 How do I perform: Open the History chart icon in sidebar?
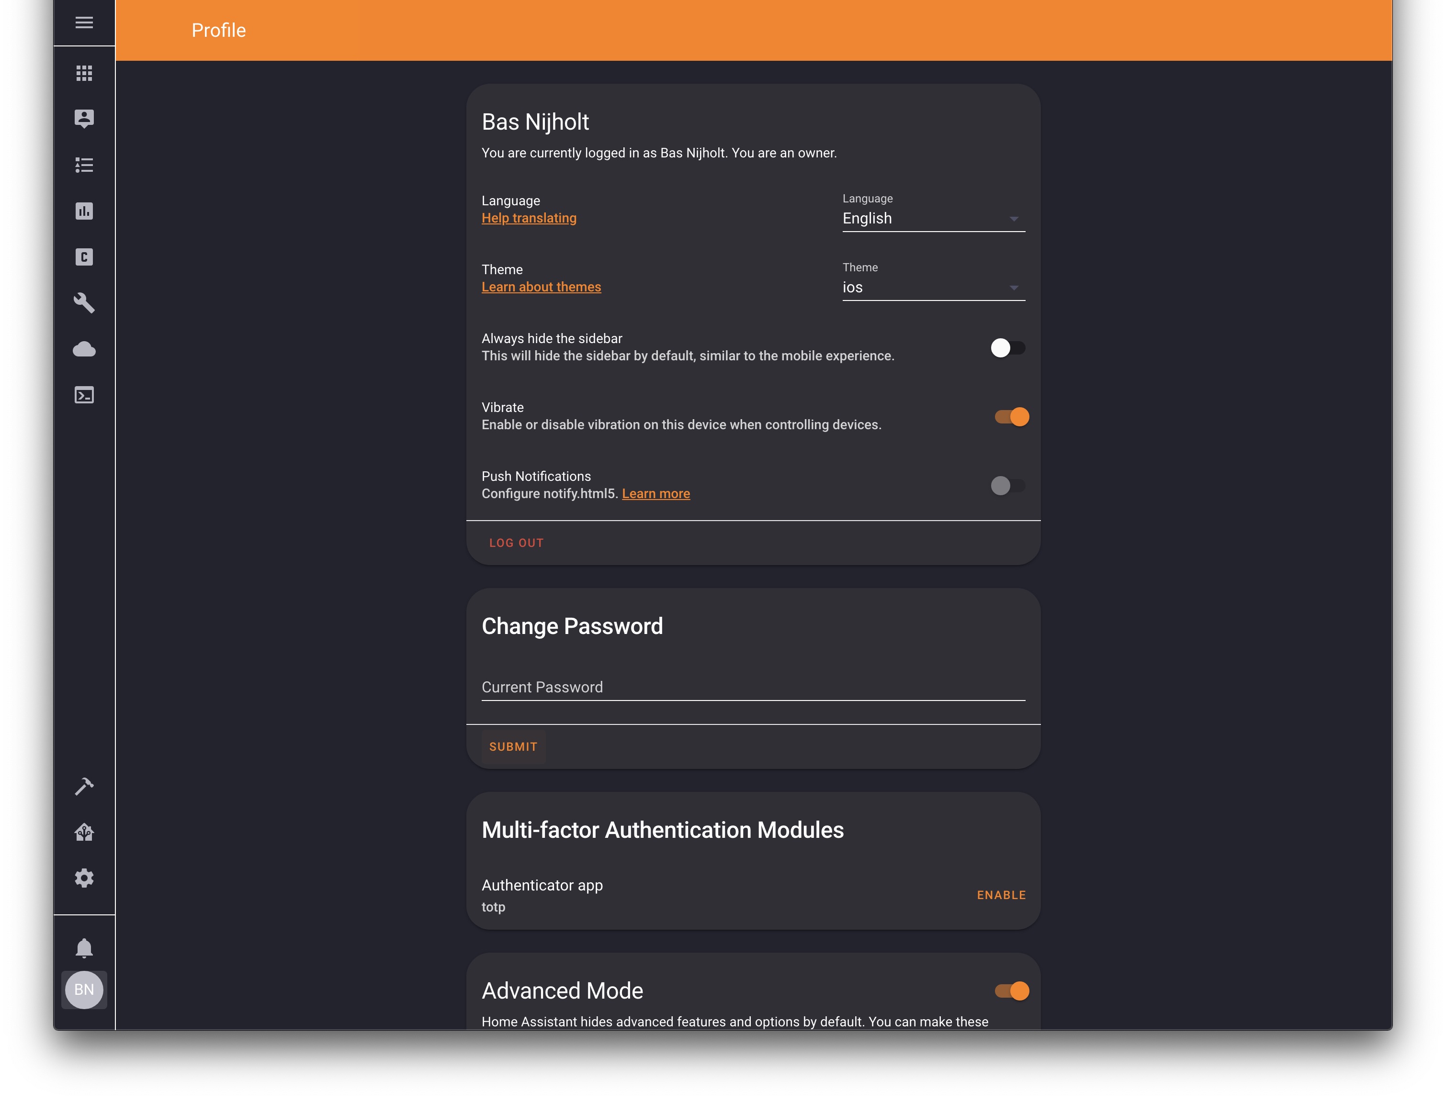84,211
